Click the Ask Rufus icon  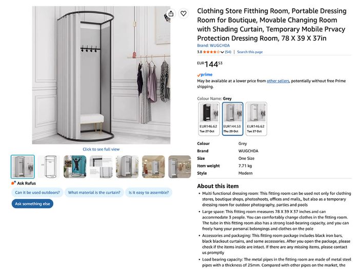point(13,183)
